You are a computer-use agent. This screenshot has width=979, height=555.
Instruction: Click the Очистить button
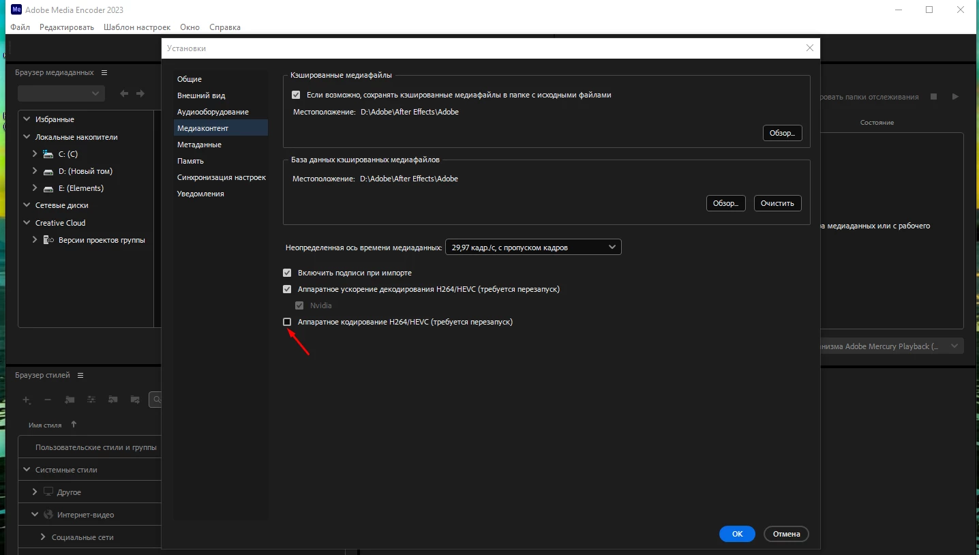click(778, 203)
